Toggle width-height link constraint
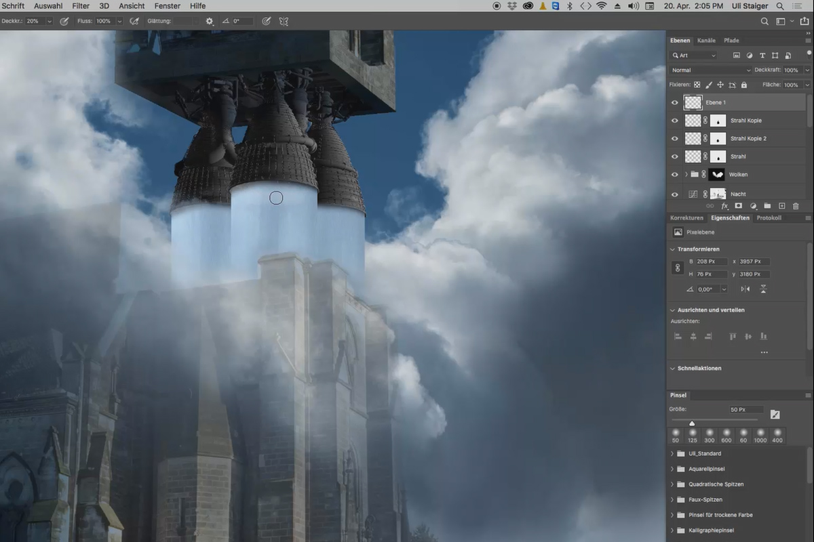814x542 pixels. (677, 268)
